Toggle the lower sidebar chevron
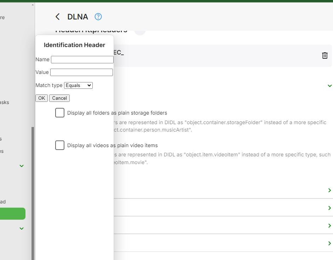This screenshot has width=333, height=260. coord(22,229)
